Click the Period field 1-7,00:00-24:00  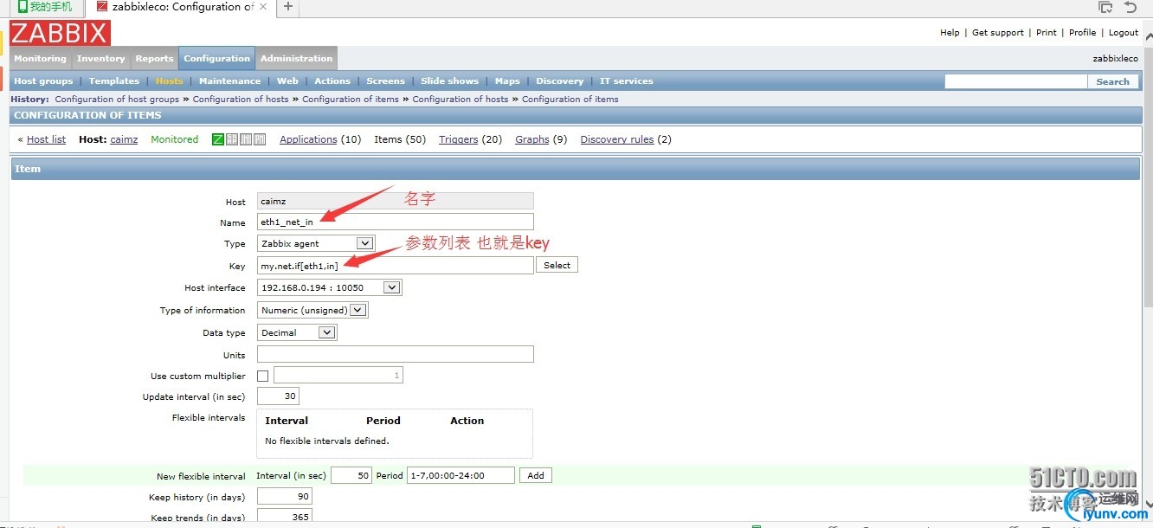(461, 475)
